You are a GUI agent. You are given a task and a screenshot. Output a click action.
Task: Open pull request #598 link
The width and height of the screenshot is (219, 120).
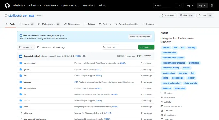tap(78, 56)
